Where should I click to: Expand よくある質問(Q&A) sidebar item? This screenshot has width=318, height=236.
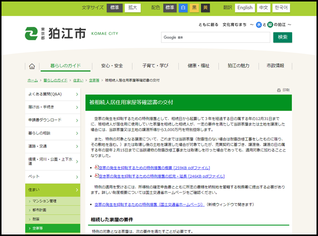[53, 94]
